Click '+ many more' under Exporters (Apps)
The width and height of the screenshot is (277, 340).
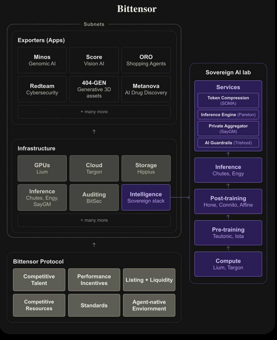[x=94, y=112]
